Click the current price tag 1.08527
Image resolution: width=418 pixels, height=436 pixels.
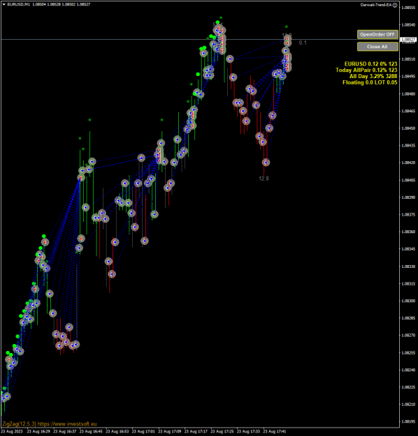(408, 40)
